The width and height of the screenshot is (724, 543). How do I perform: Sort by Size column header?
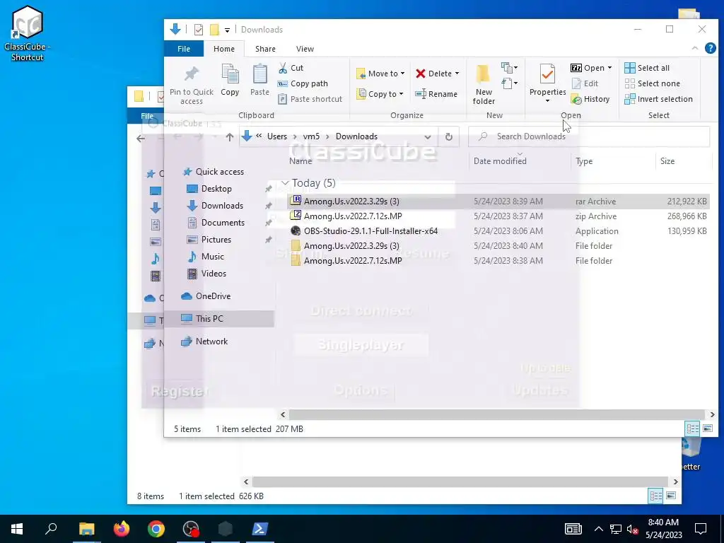(x=667, y=161)
